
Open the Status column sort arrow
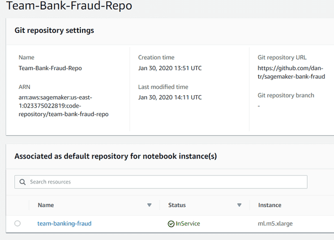tap(239, 205)
